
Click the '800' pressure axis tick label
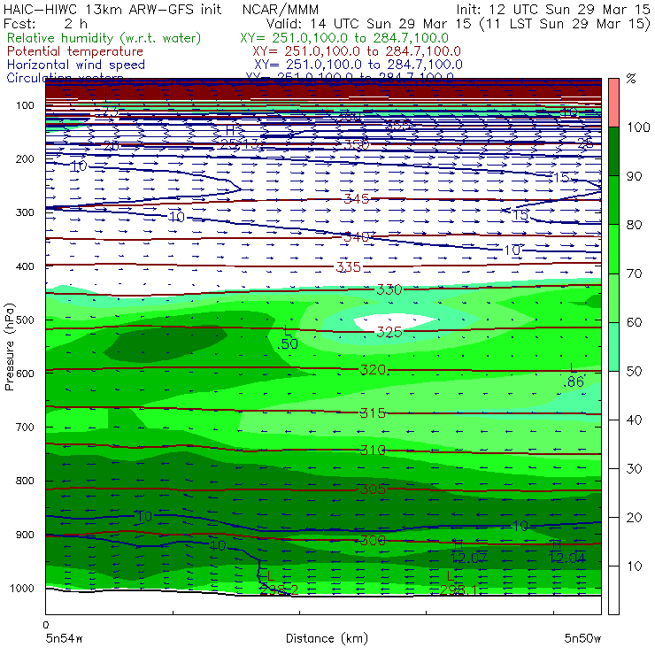coord(25,481)
